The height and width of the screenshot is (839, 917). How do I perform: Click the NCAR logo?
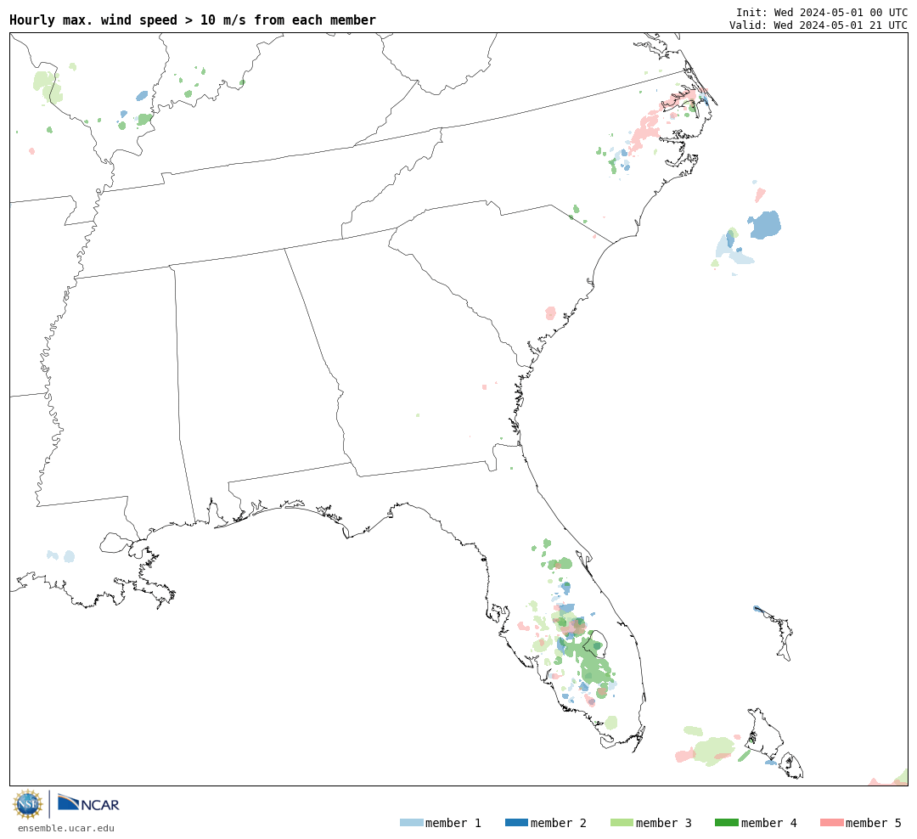[x=88, y=802]
